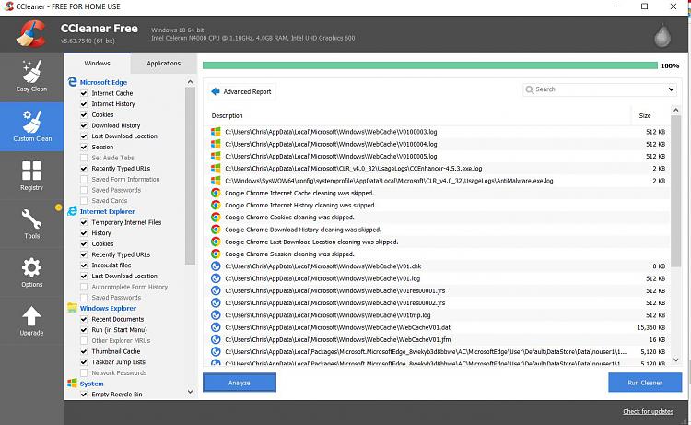Image resolution: width=691 pixels, height=425 pixels.
Task: Click Windows icon of V0100003.log row
Action: [x=216, y=132]
